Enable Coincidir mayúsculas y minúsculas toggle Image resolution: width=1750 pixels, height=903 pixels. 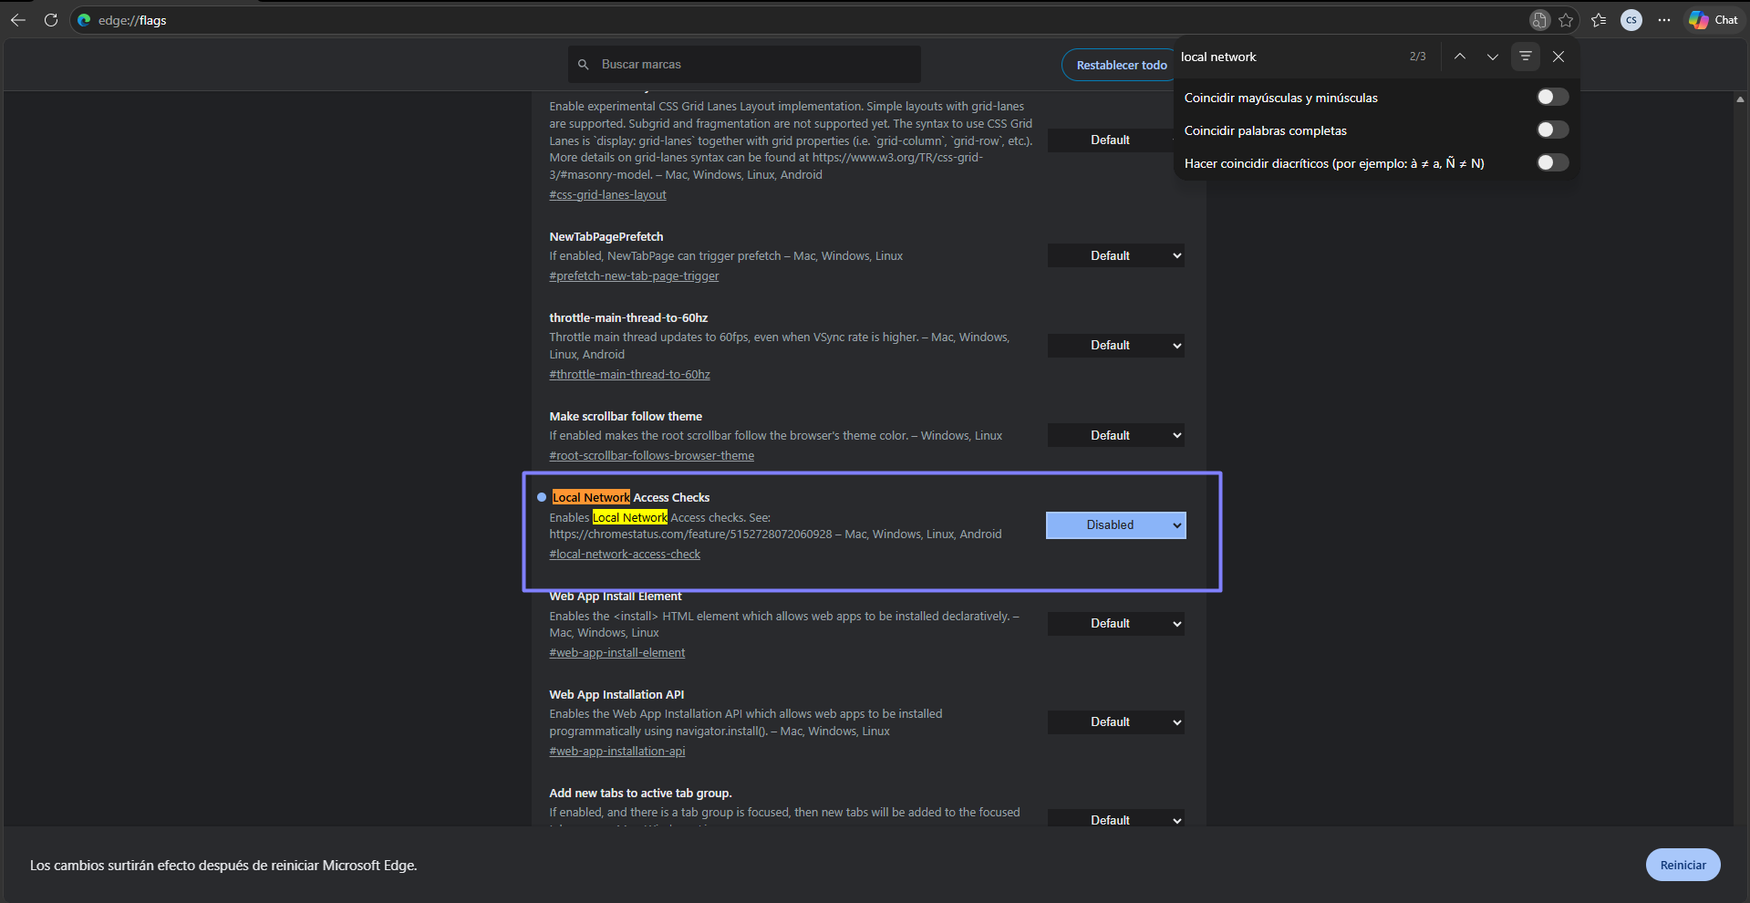(x=1552, y=97)
